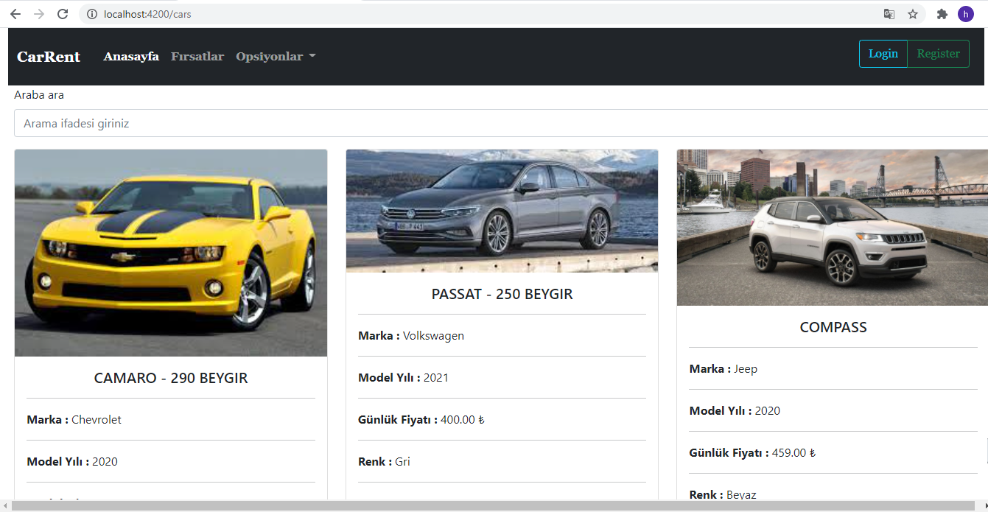
Task: Click the PASSAT - 250 BEYGIR title
Action: tap(502, 293)
